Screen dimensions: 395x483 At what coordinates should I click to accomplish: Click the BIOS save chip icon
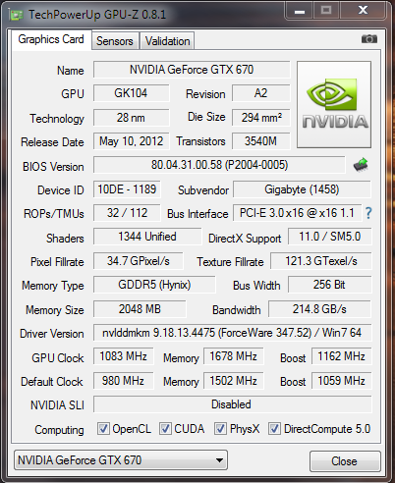tap(361, 165)
